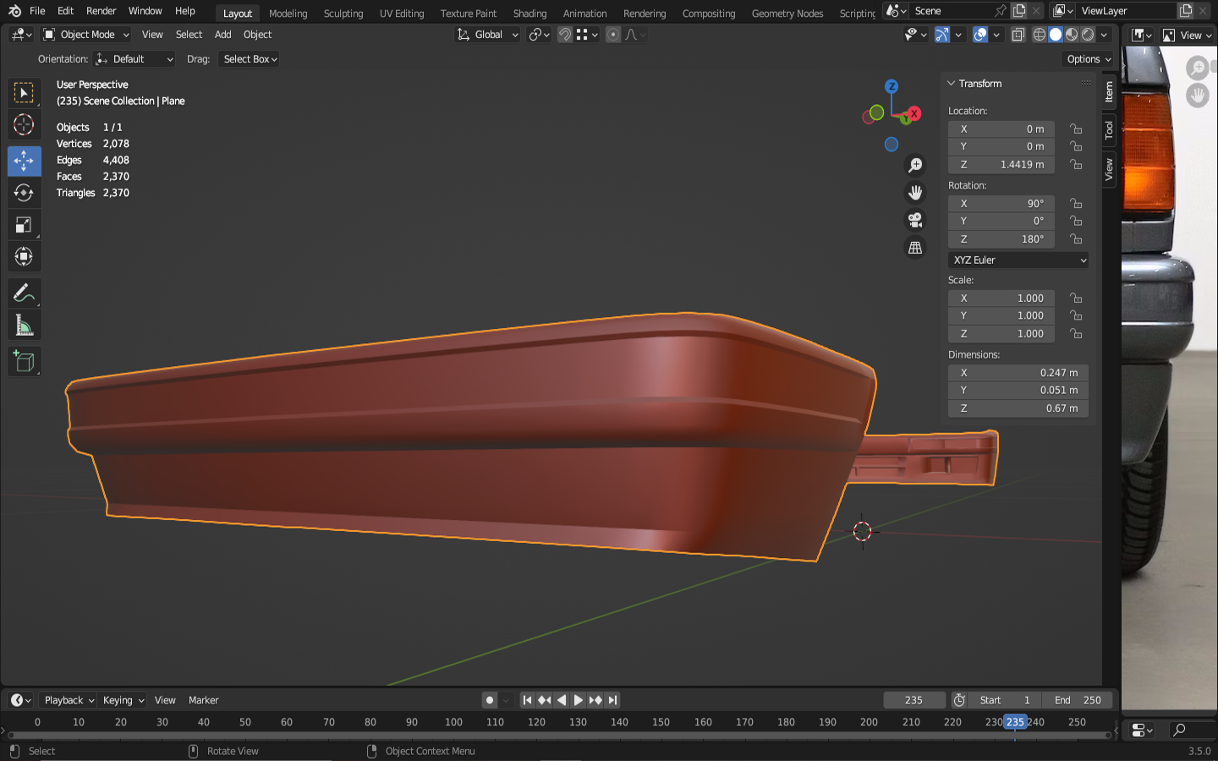The width and height of the screenshot is (1218, 761).
Task: Open the Playback dropdown in timeline
Action: [x=69, y=700]
